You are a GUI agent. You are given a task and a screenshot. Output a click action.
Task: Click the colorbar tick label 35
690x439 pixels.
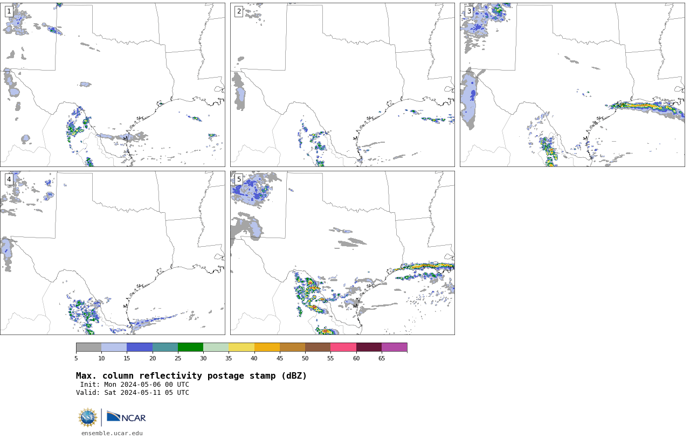[229, 358]
